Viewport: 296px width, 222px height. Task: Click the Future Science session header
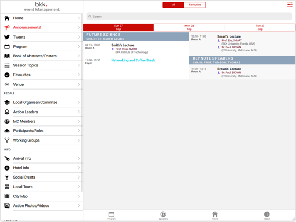[136, 36]
